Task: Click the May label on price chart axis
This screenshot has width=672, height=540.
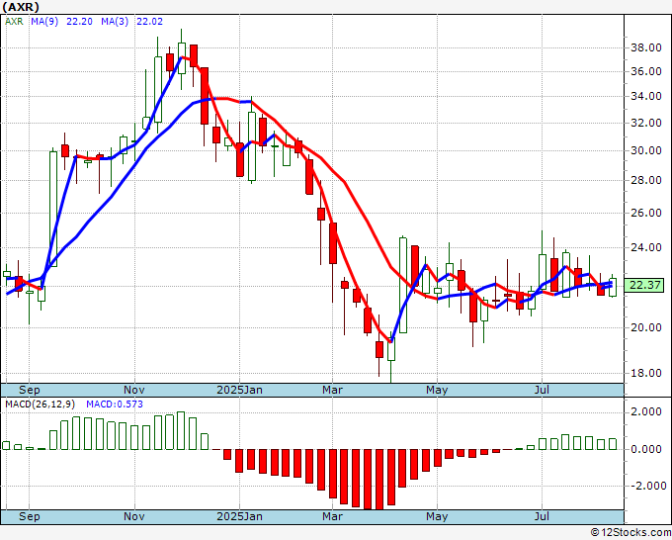Action: 437,390
